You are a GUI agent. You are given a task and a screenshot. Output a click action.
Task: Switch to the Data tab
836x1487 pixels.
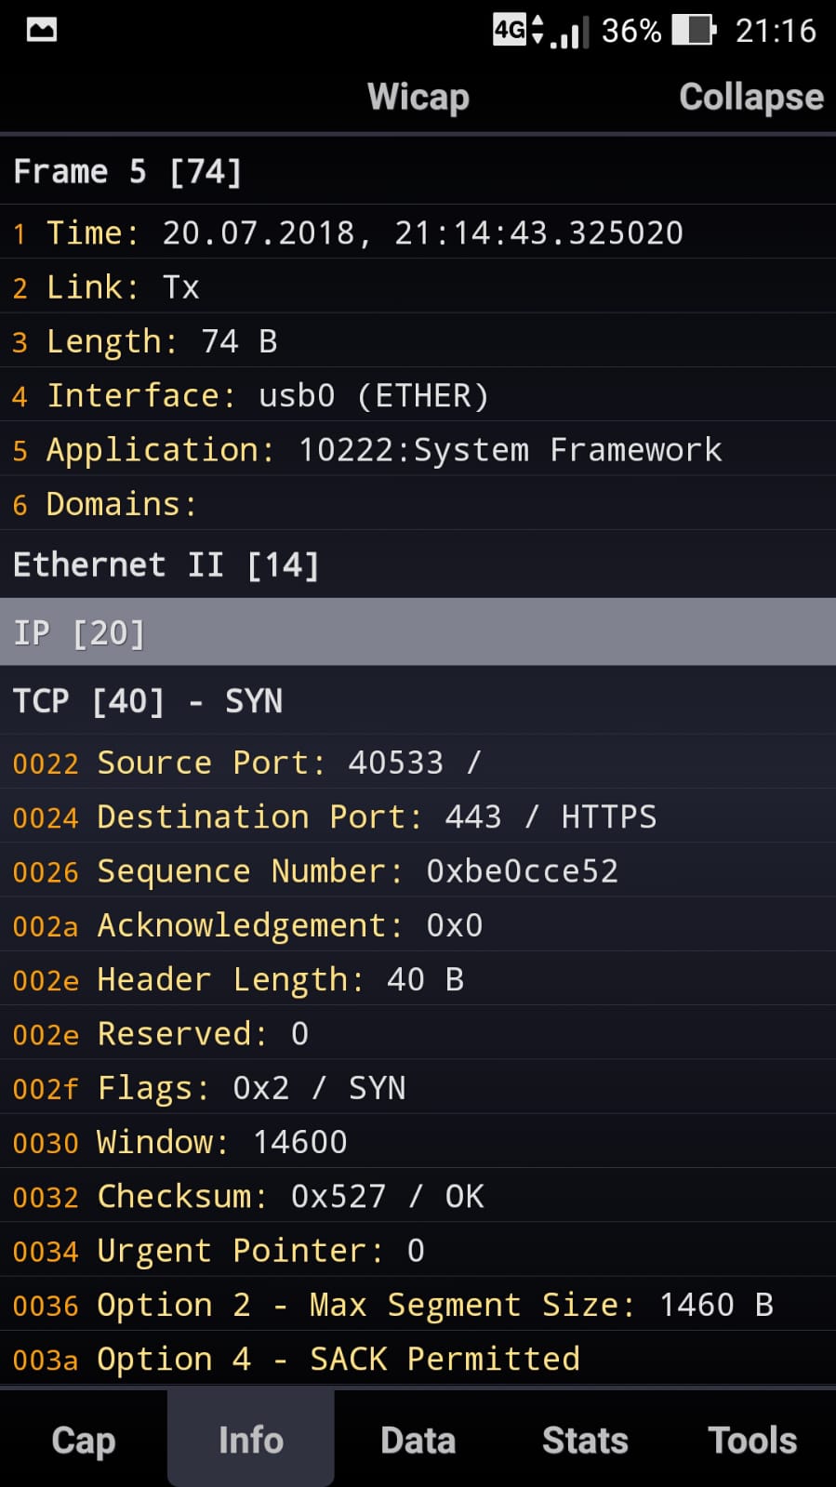pyautogui.click(x=418, y=1440)
